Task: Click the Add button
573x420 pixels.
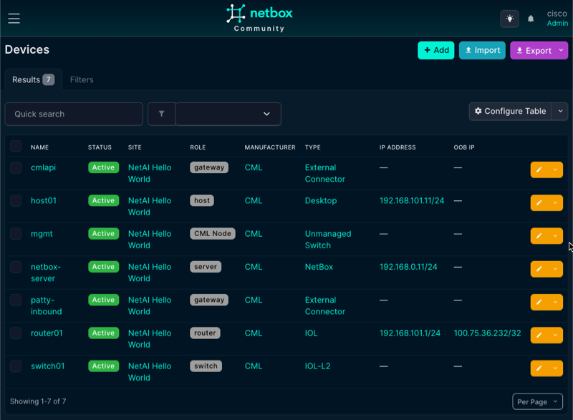Action: pos(435,50)
